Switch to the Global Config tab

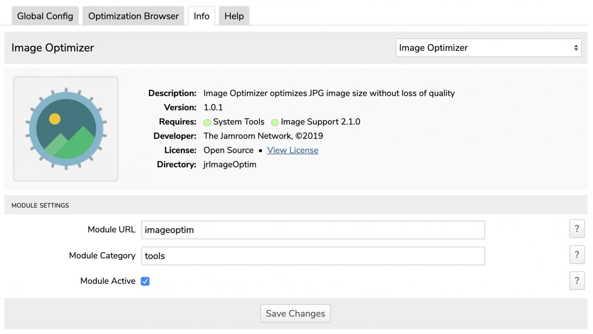[x=45, y=16]
